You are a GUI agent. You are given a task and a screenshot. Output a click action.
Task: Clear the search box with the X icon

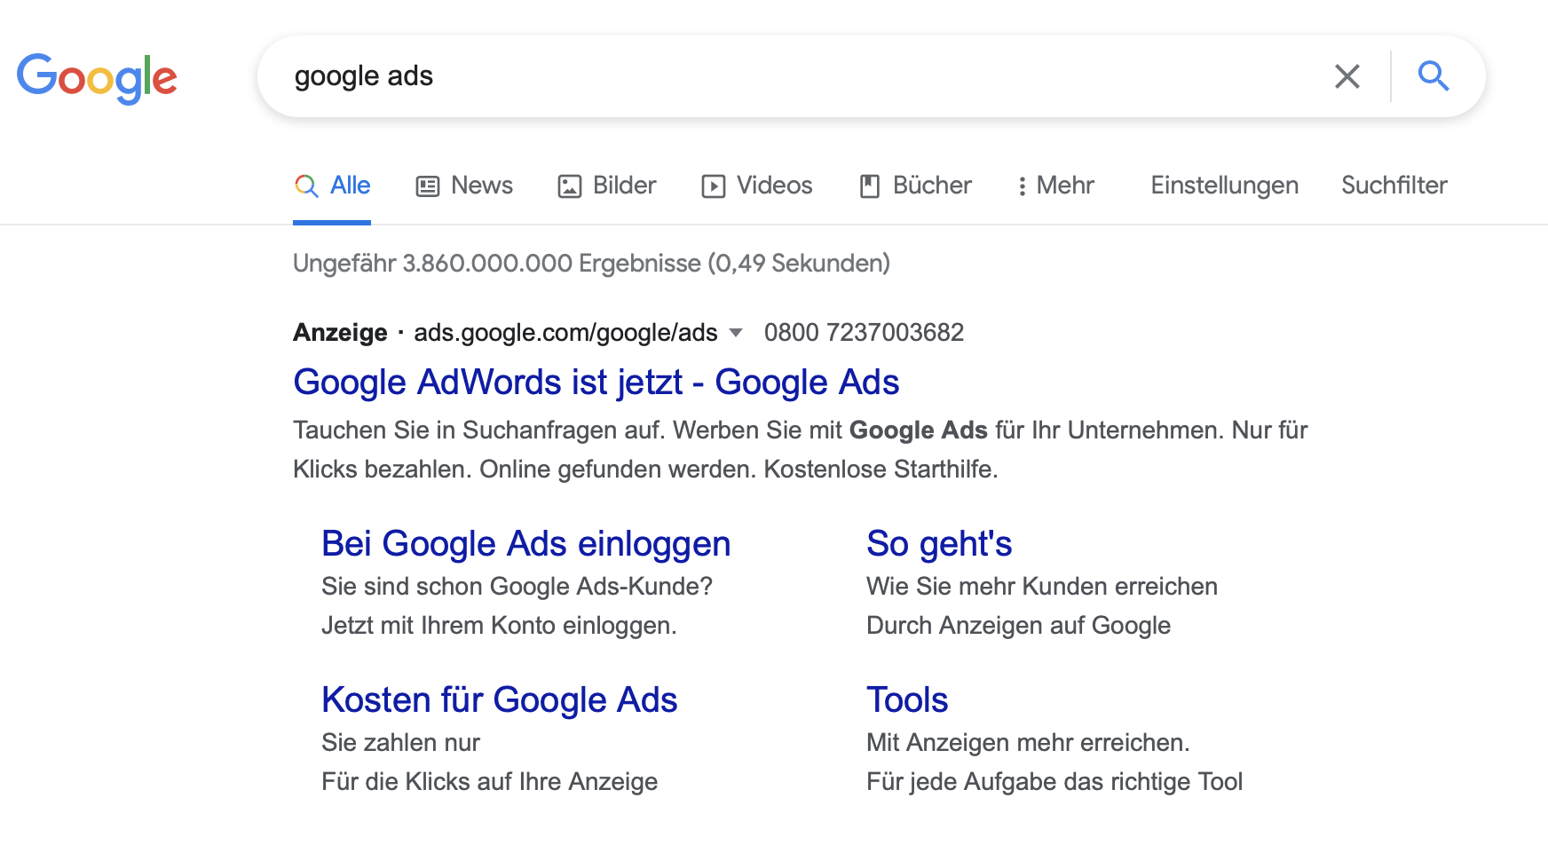pos(1347,76)
